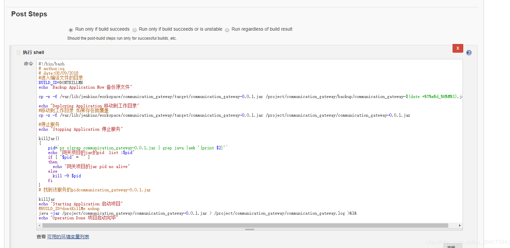Image resolution: width=510 pixels, height=248 pixels.
Task: Click the 'Post Steps' section heading
Action: 29,14
